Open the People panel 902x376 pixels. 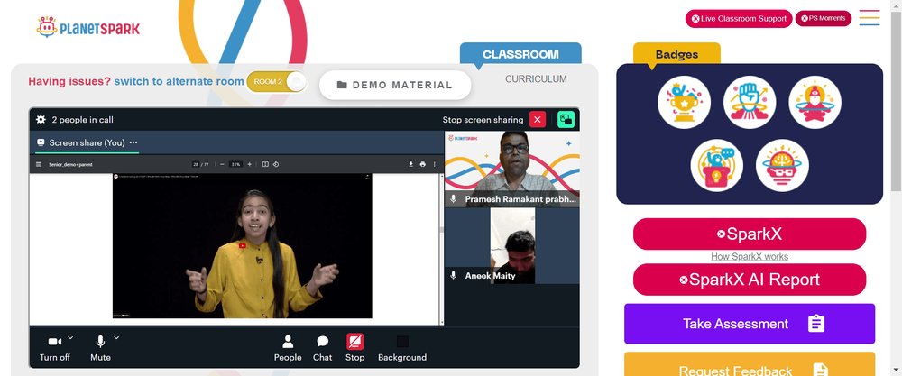(x=288, y=348)
